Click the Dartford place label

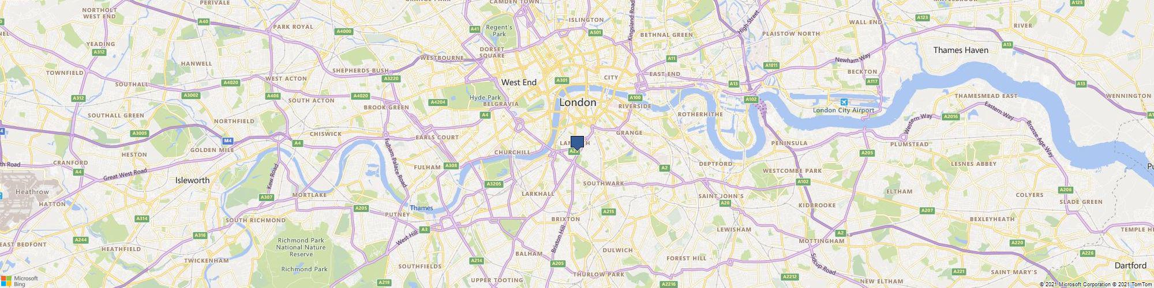coord(1130,266)
